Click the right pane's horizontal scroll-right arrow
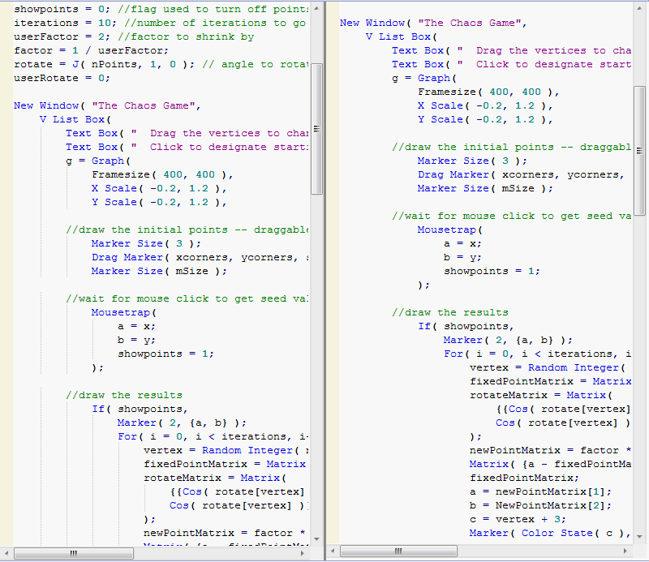649x562 pixels. [625, 551]
